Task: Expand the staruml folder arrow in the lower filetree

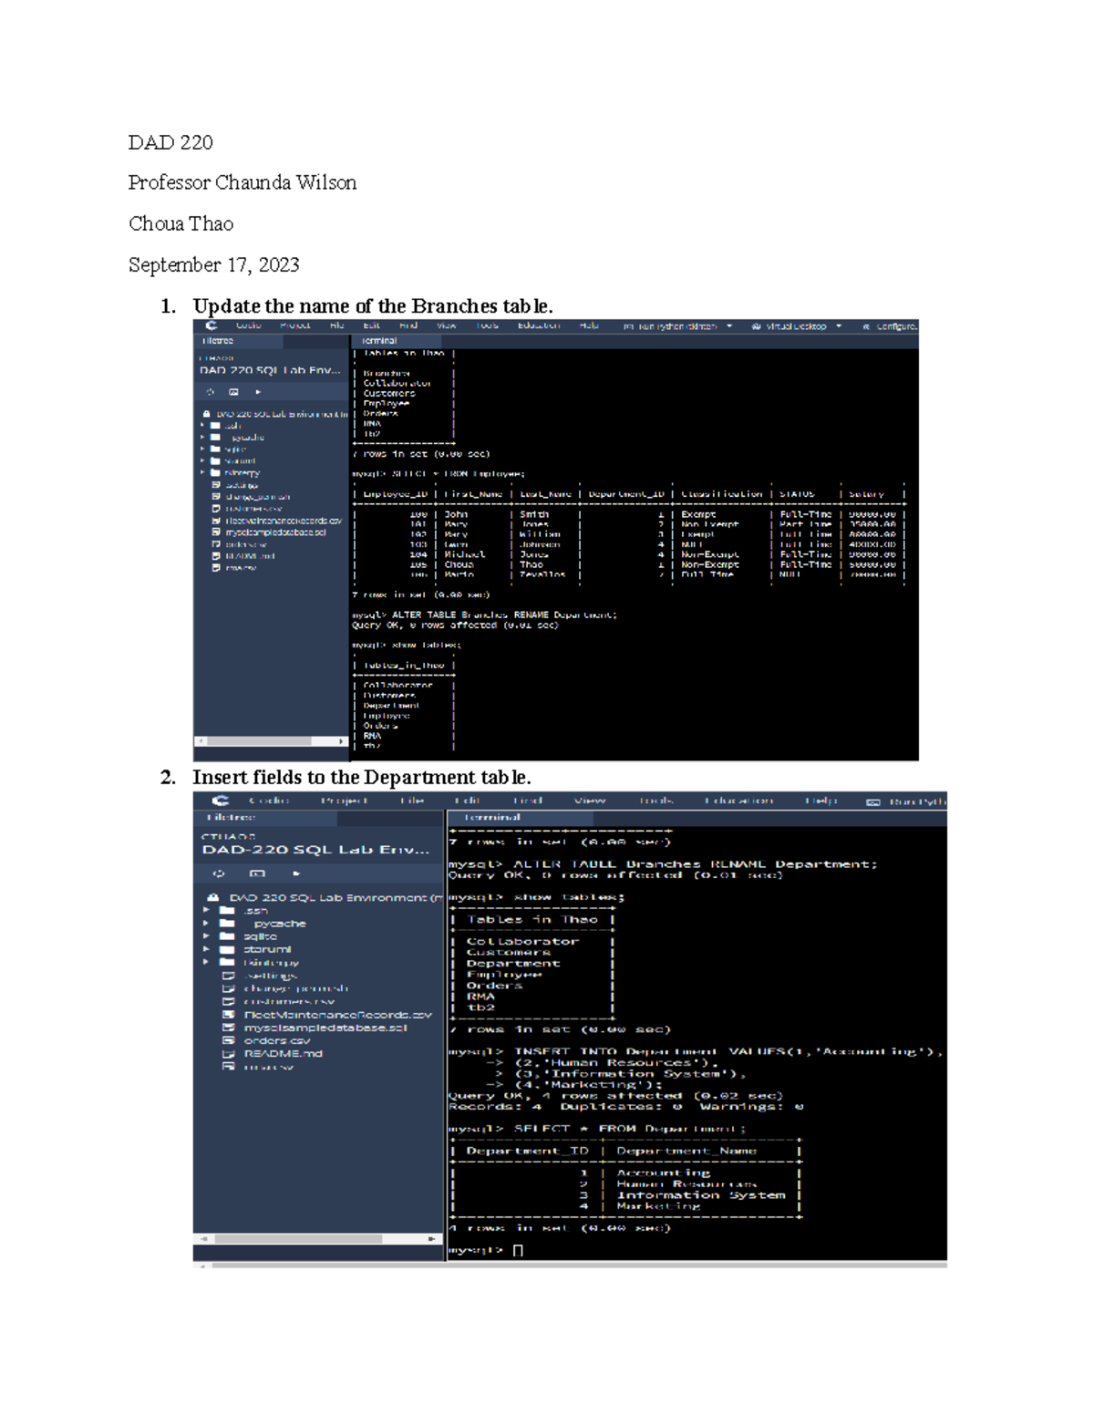Action: (206, 949)
